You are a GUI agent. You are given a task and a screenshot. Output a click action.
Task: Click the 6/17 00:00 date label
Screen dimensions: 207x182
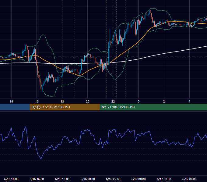139,179
